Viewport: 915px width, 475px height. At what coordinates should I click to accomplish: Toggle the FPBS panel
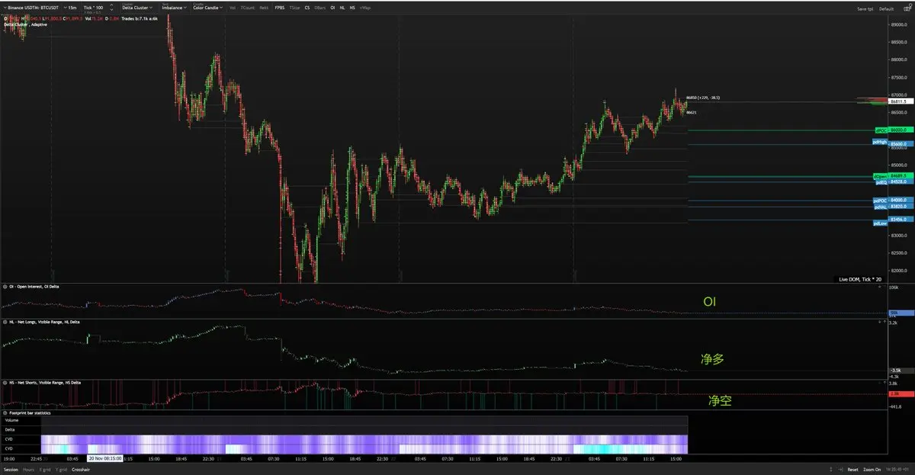point(281,8)
